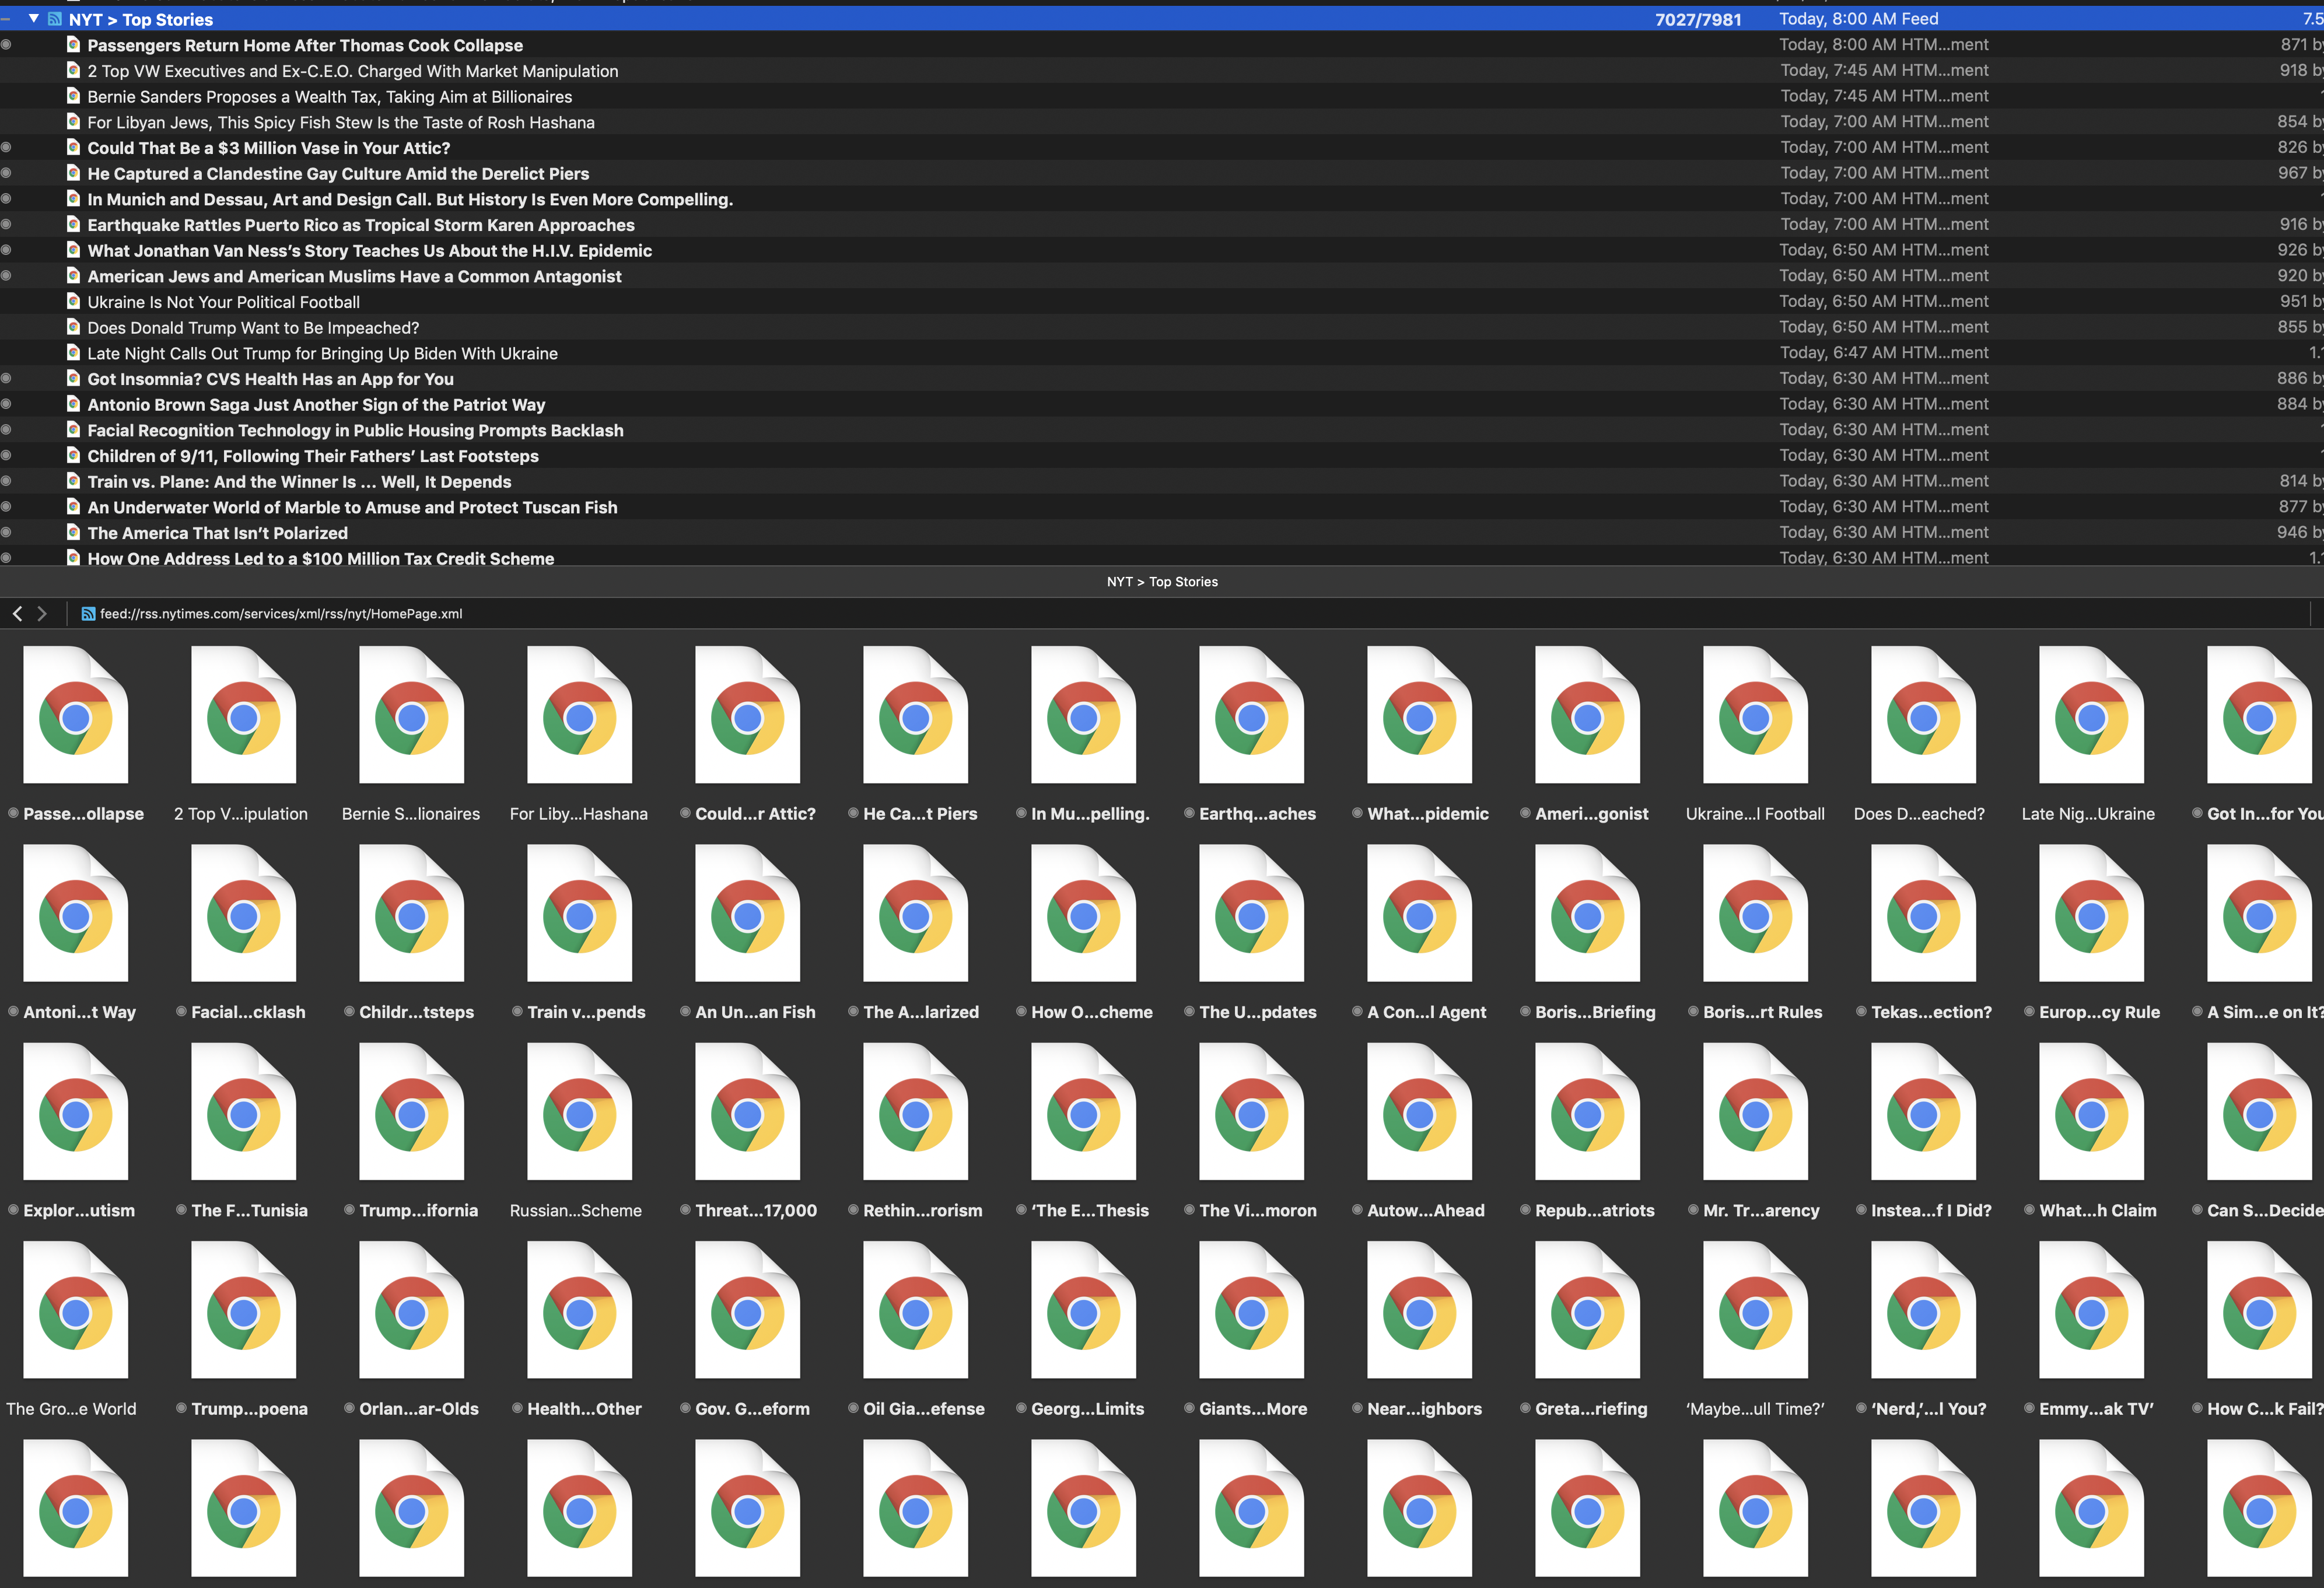The width and height of the screenshot is (2324, 1588).
Task: Toggle unread dot for Facial Recognition Technology row
Action: coord(6,430)
